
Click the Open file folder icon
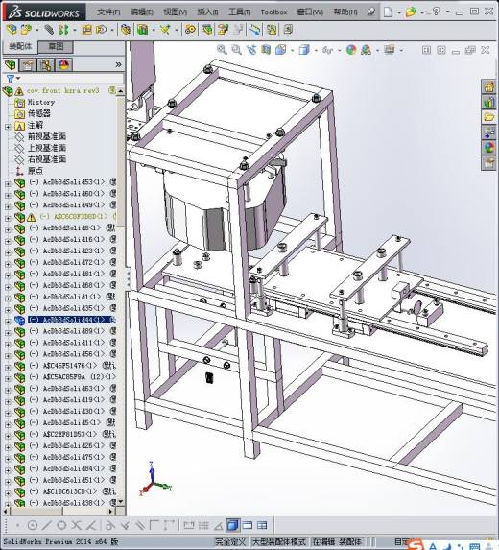(411, 12)
